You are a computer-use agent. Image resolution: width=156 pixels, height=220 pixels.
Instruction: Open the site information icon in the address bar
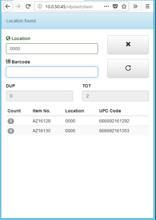click(40, 6)
